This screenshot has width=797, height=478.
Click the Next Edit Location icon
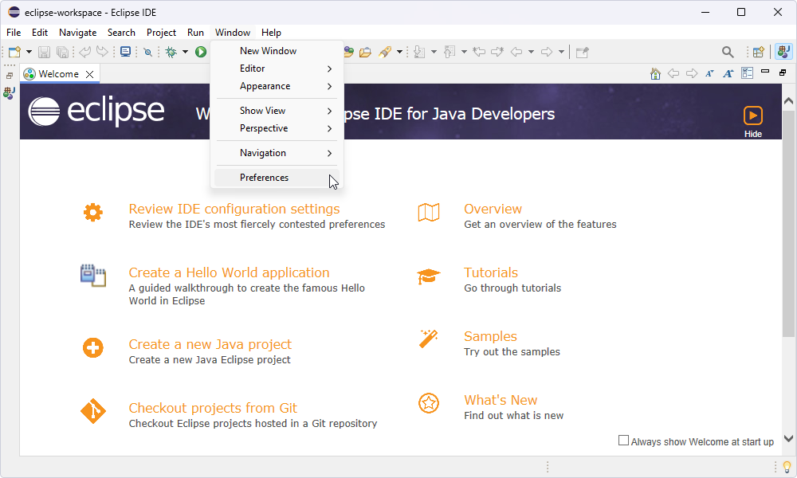coord(497,52)
